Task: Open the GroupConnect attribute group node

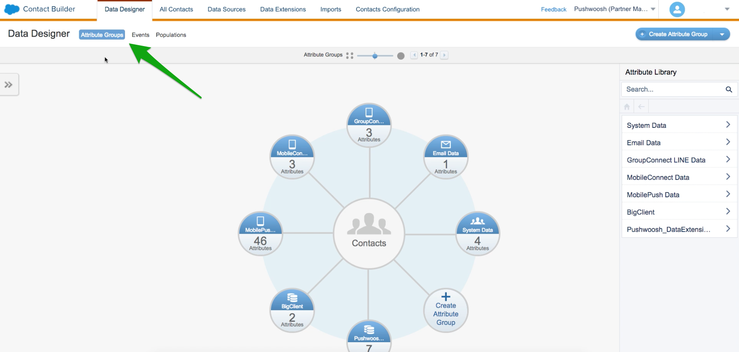Action: [369, 125]
